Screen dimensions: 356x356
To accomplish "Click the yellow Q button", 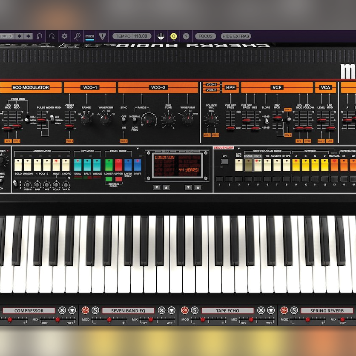I will 173,36.
